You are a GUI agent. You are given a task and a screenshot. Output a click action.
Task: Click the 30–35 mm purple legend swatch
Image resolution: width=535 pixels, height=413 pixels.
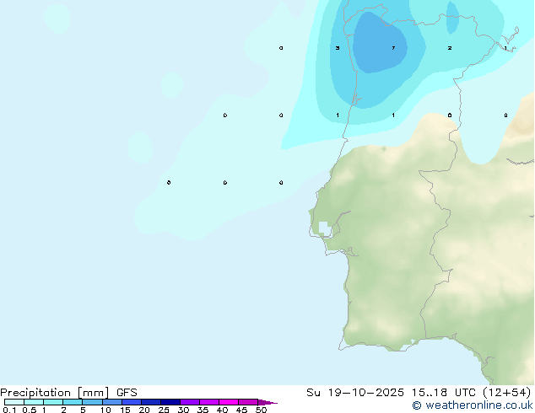tap(190, 402)
